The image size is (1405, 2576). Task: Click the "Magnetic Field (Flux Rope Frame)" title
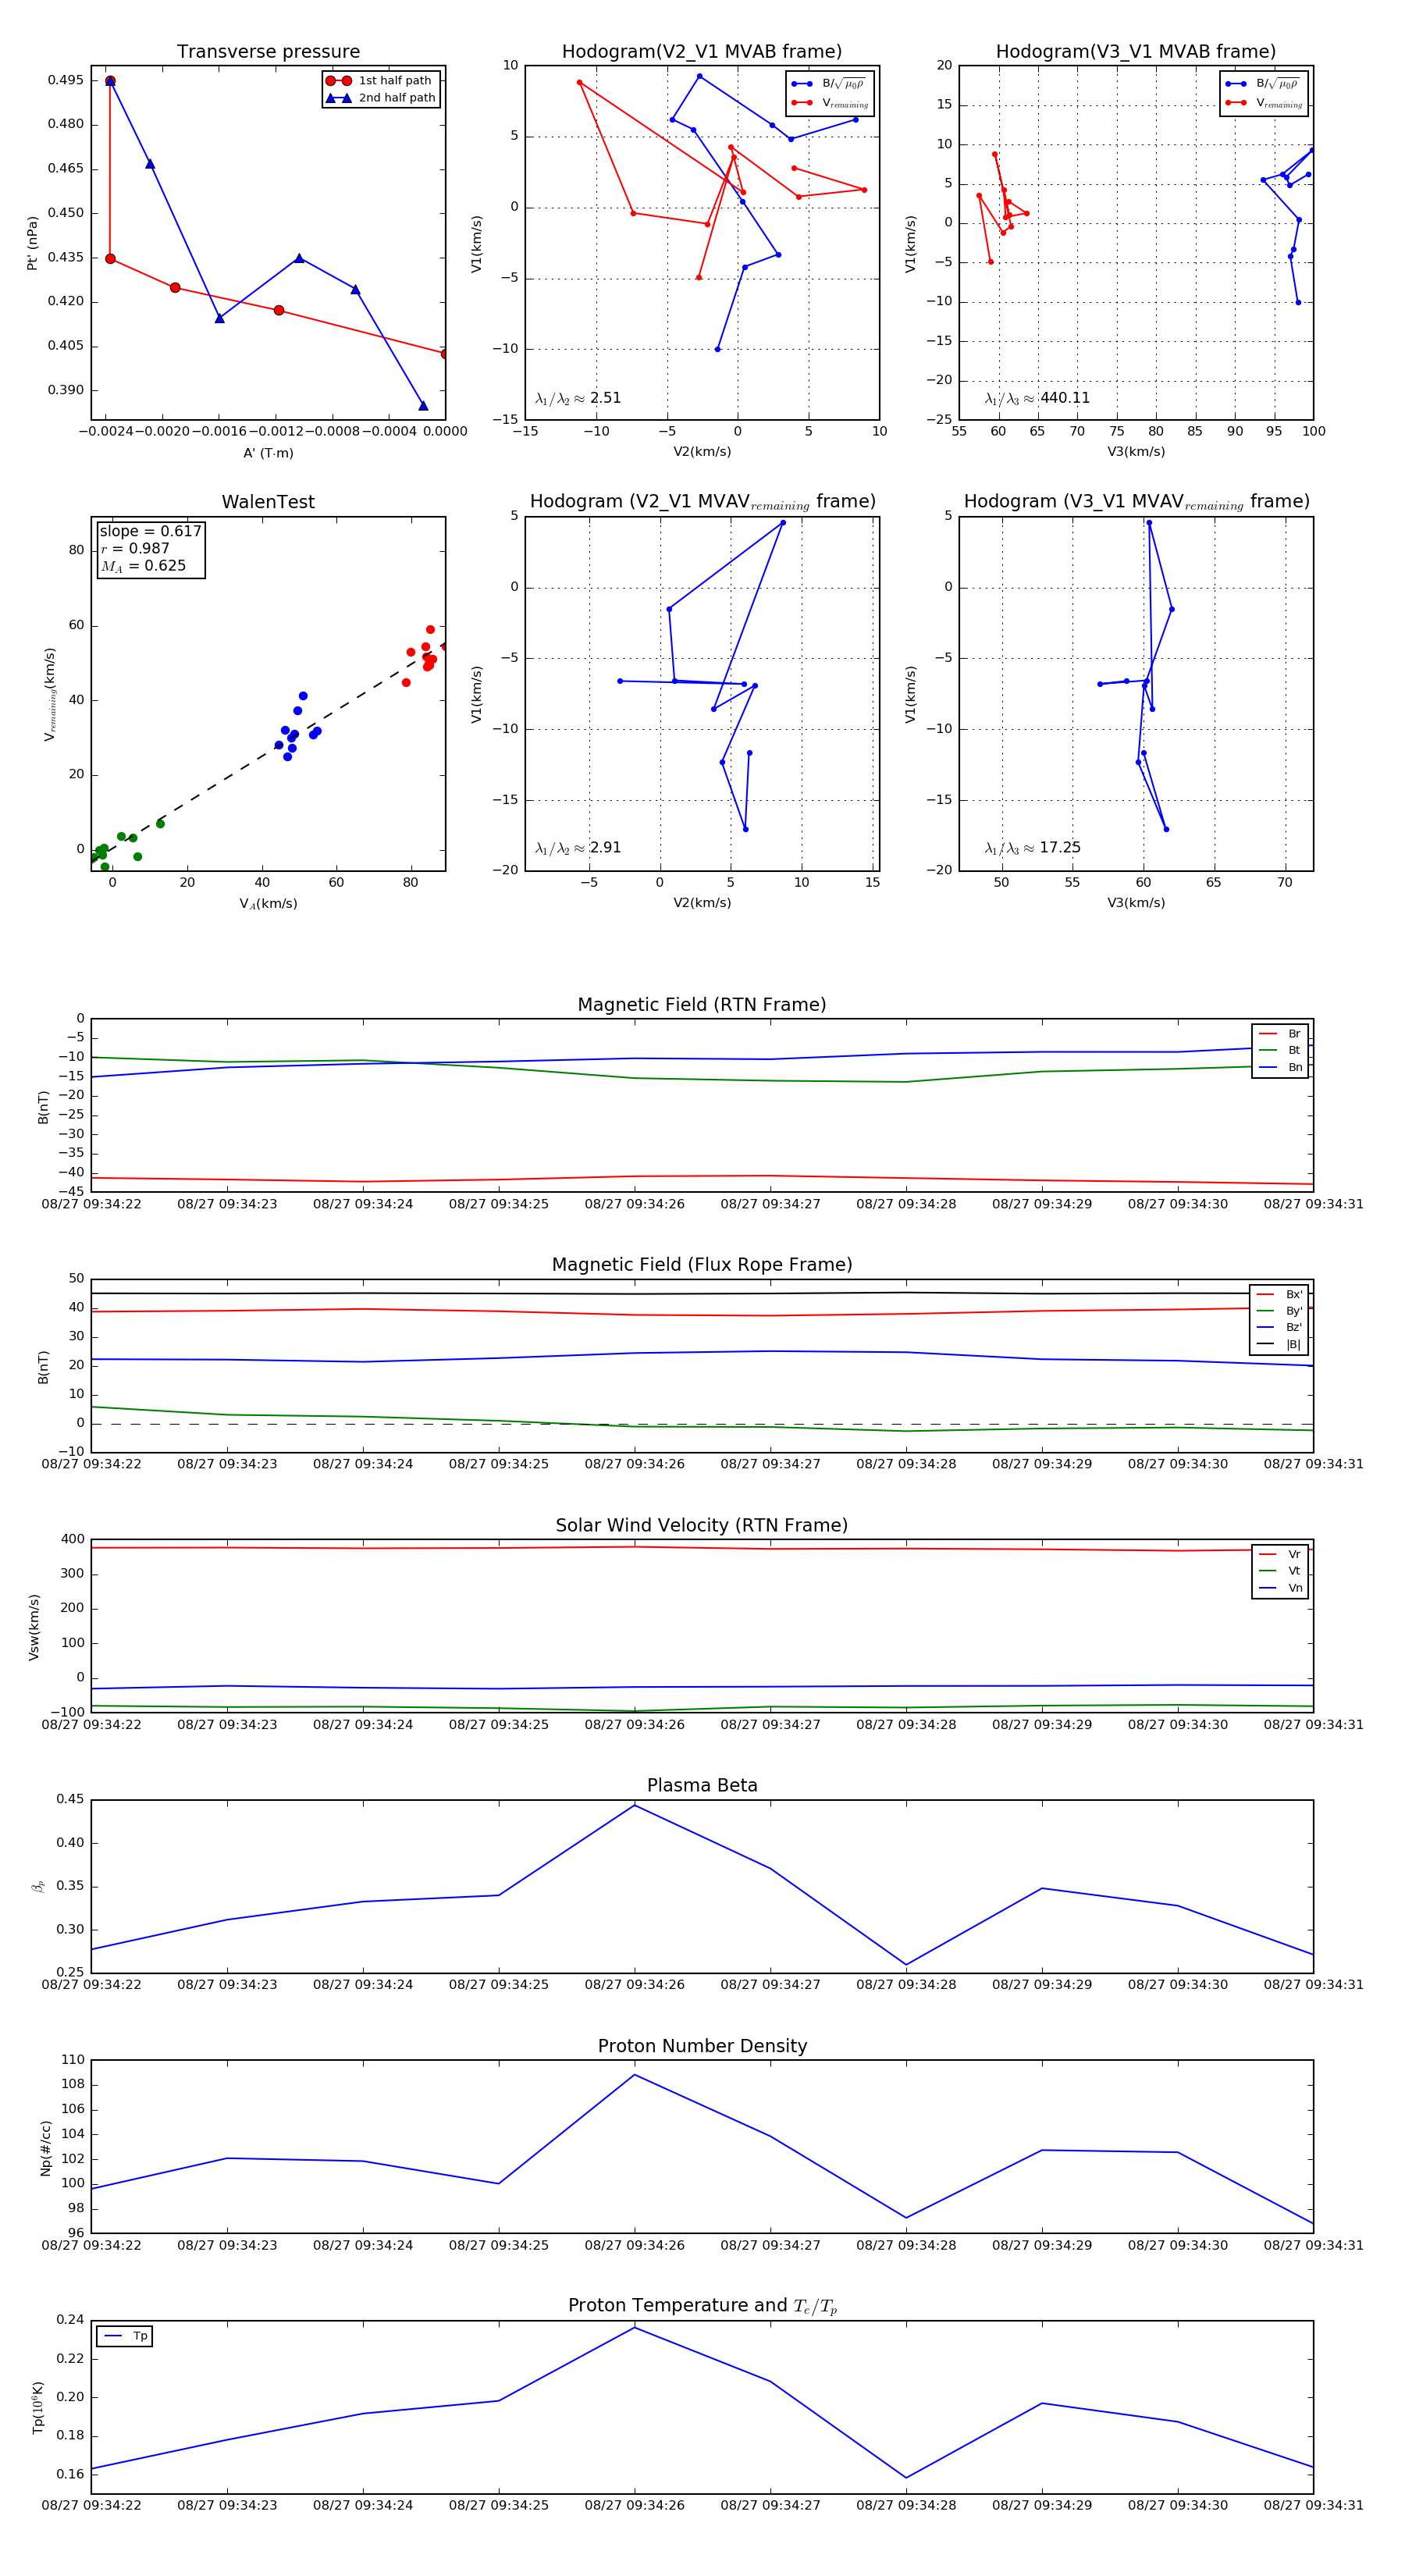702,1265
